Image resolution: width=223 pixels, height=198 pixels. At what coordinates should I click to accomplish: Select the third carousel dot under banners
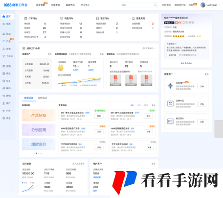pos(41,153)
